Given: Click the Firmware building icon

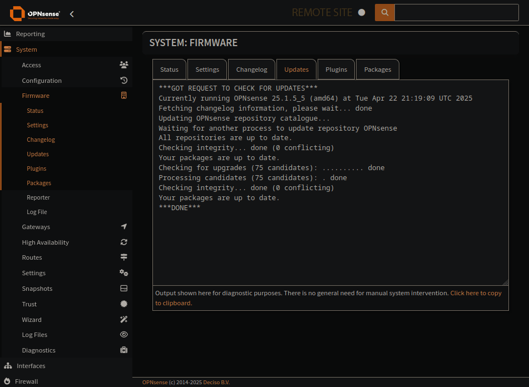Looking at the screenshot, I should (x=124, y=96).
